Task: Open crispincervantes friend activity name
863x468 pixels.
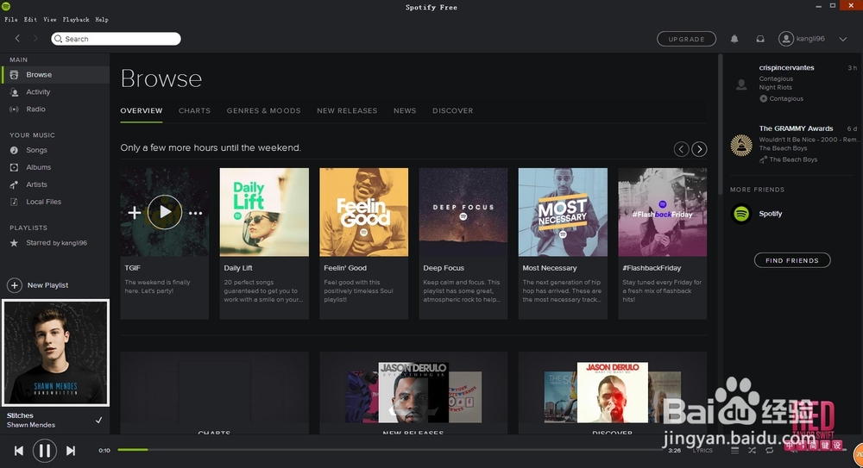Action: point(786,67)
